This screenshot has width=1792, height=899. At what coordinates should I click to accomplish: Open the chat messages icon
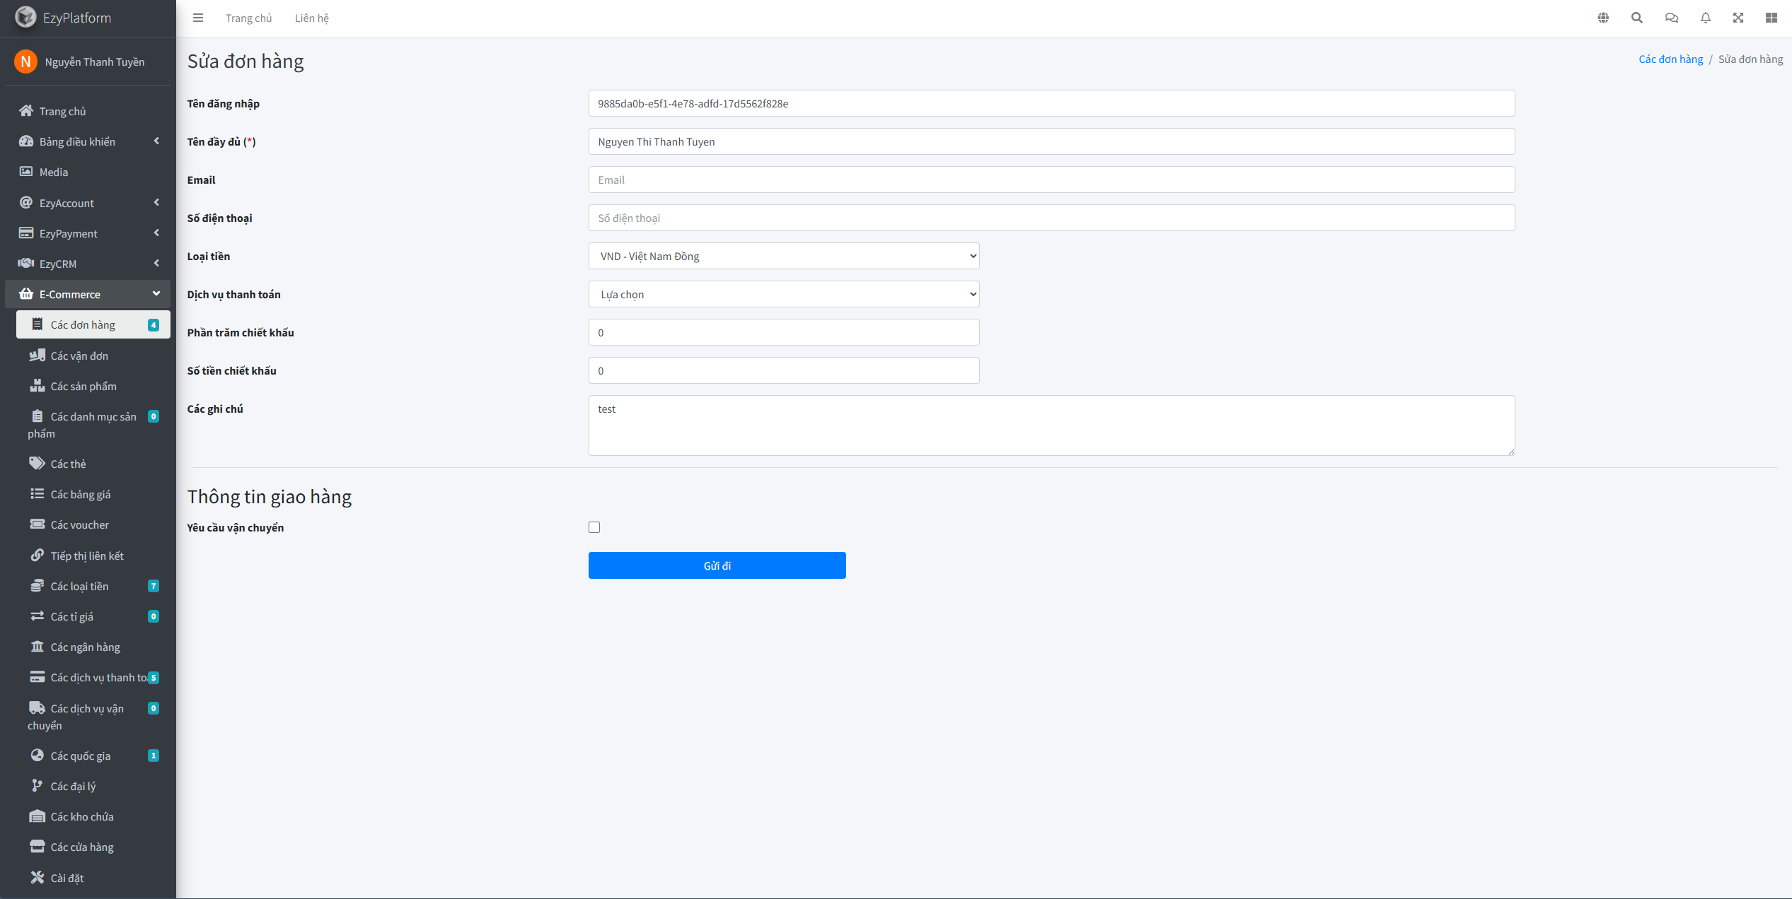(1671, 18)
